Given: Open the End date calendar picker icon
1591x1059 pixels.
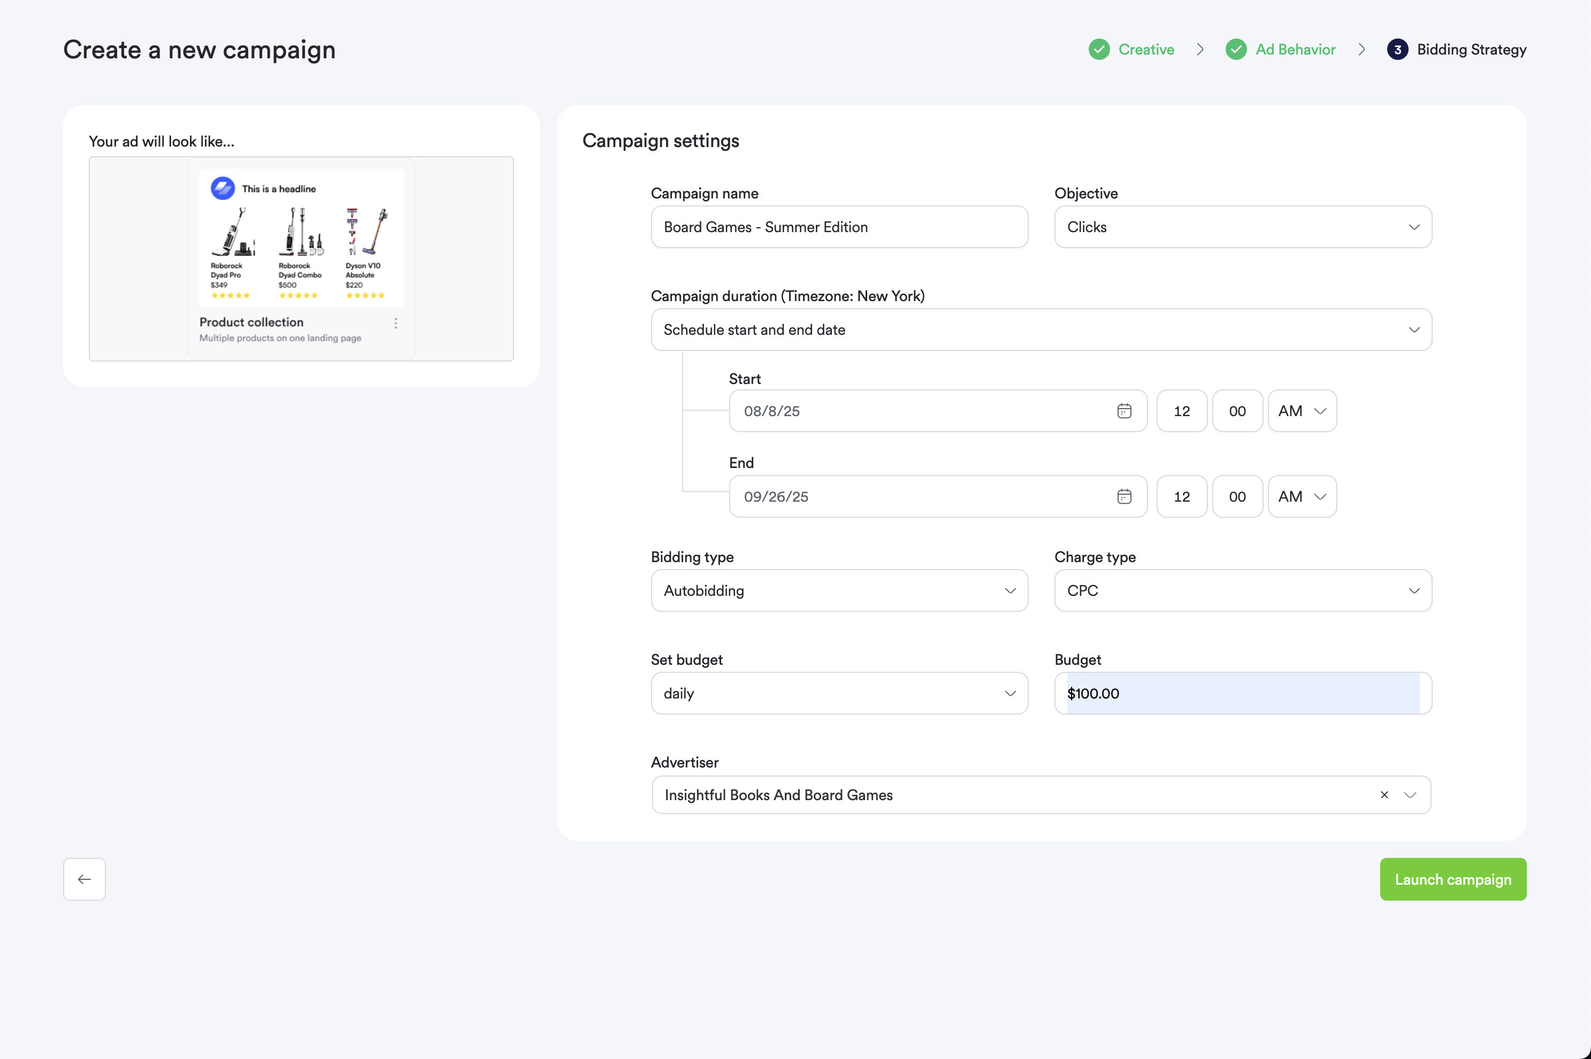Looking at the screenshot, I should (x=1123, y=496).
